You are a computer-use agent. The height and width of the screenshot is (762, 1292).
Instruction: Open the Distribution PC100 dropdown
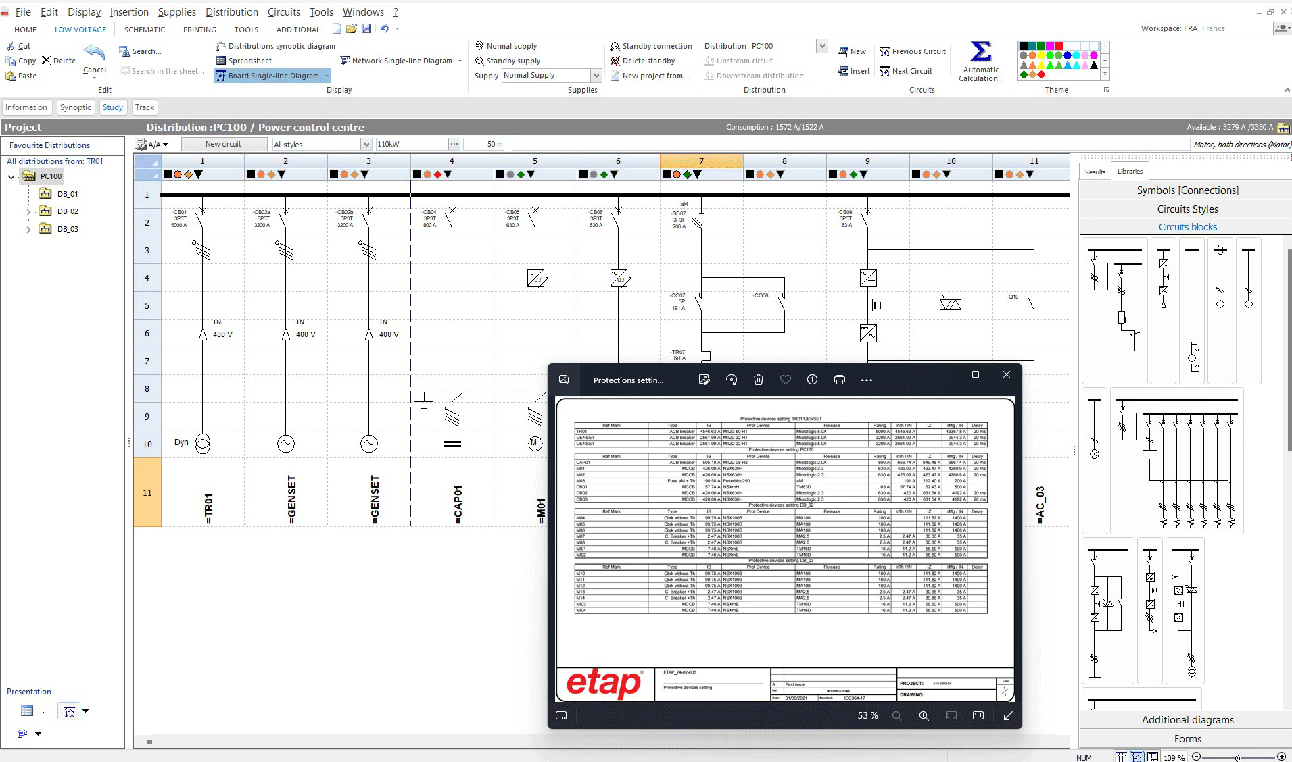[x=821, y=46]
